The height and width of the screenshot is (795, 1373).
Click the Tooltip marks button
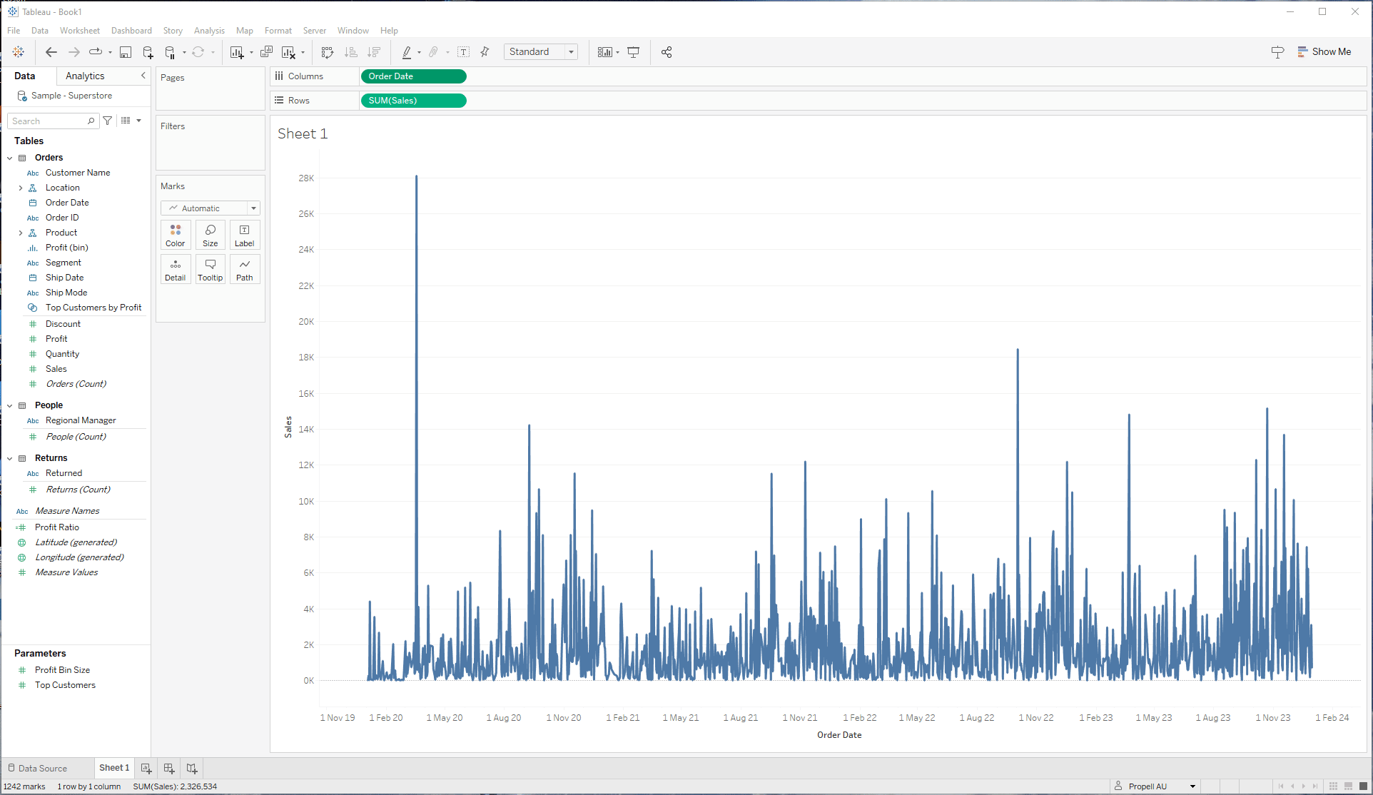tap(210, 269)
